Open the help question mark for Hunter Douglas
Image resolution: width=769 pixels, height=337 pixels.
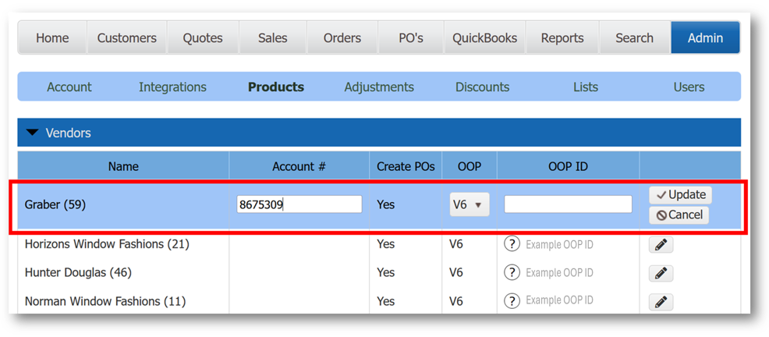click(512, 272)
